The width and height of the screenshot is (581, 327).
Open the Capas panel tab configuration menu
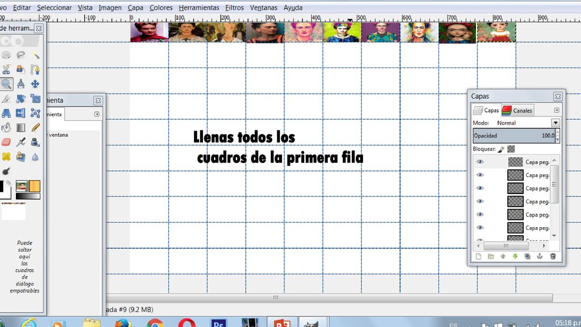tap(556, 110)
